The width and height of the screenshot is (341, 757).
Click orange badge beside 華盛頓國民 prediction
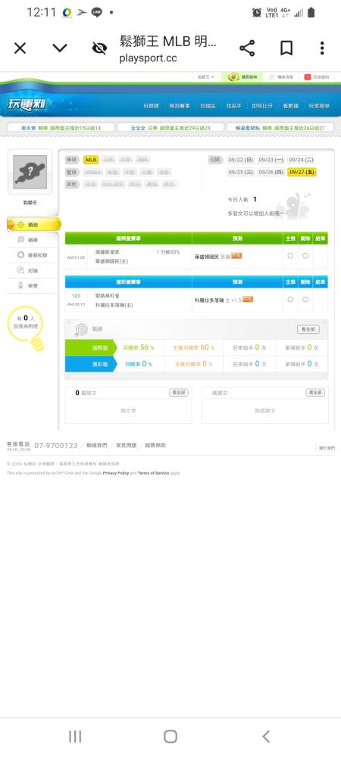click(236, 256)
